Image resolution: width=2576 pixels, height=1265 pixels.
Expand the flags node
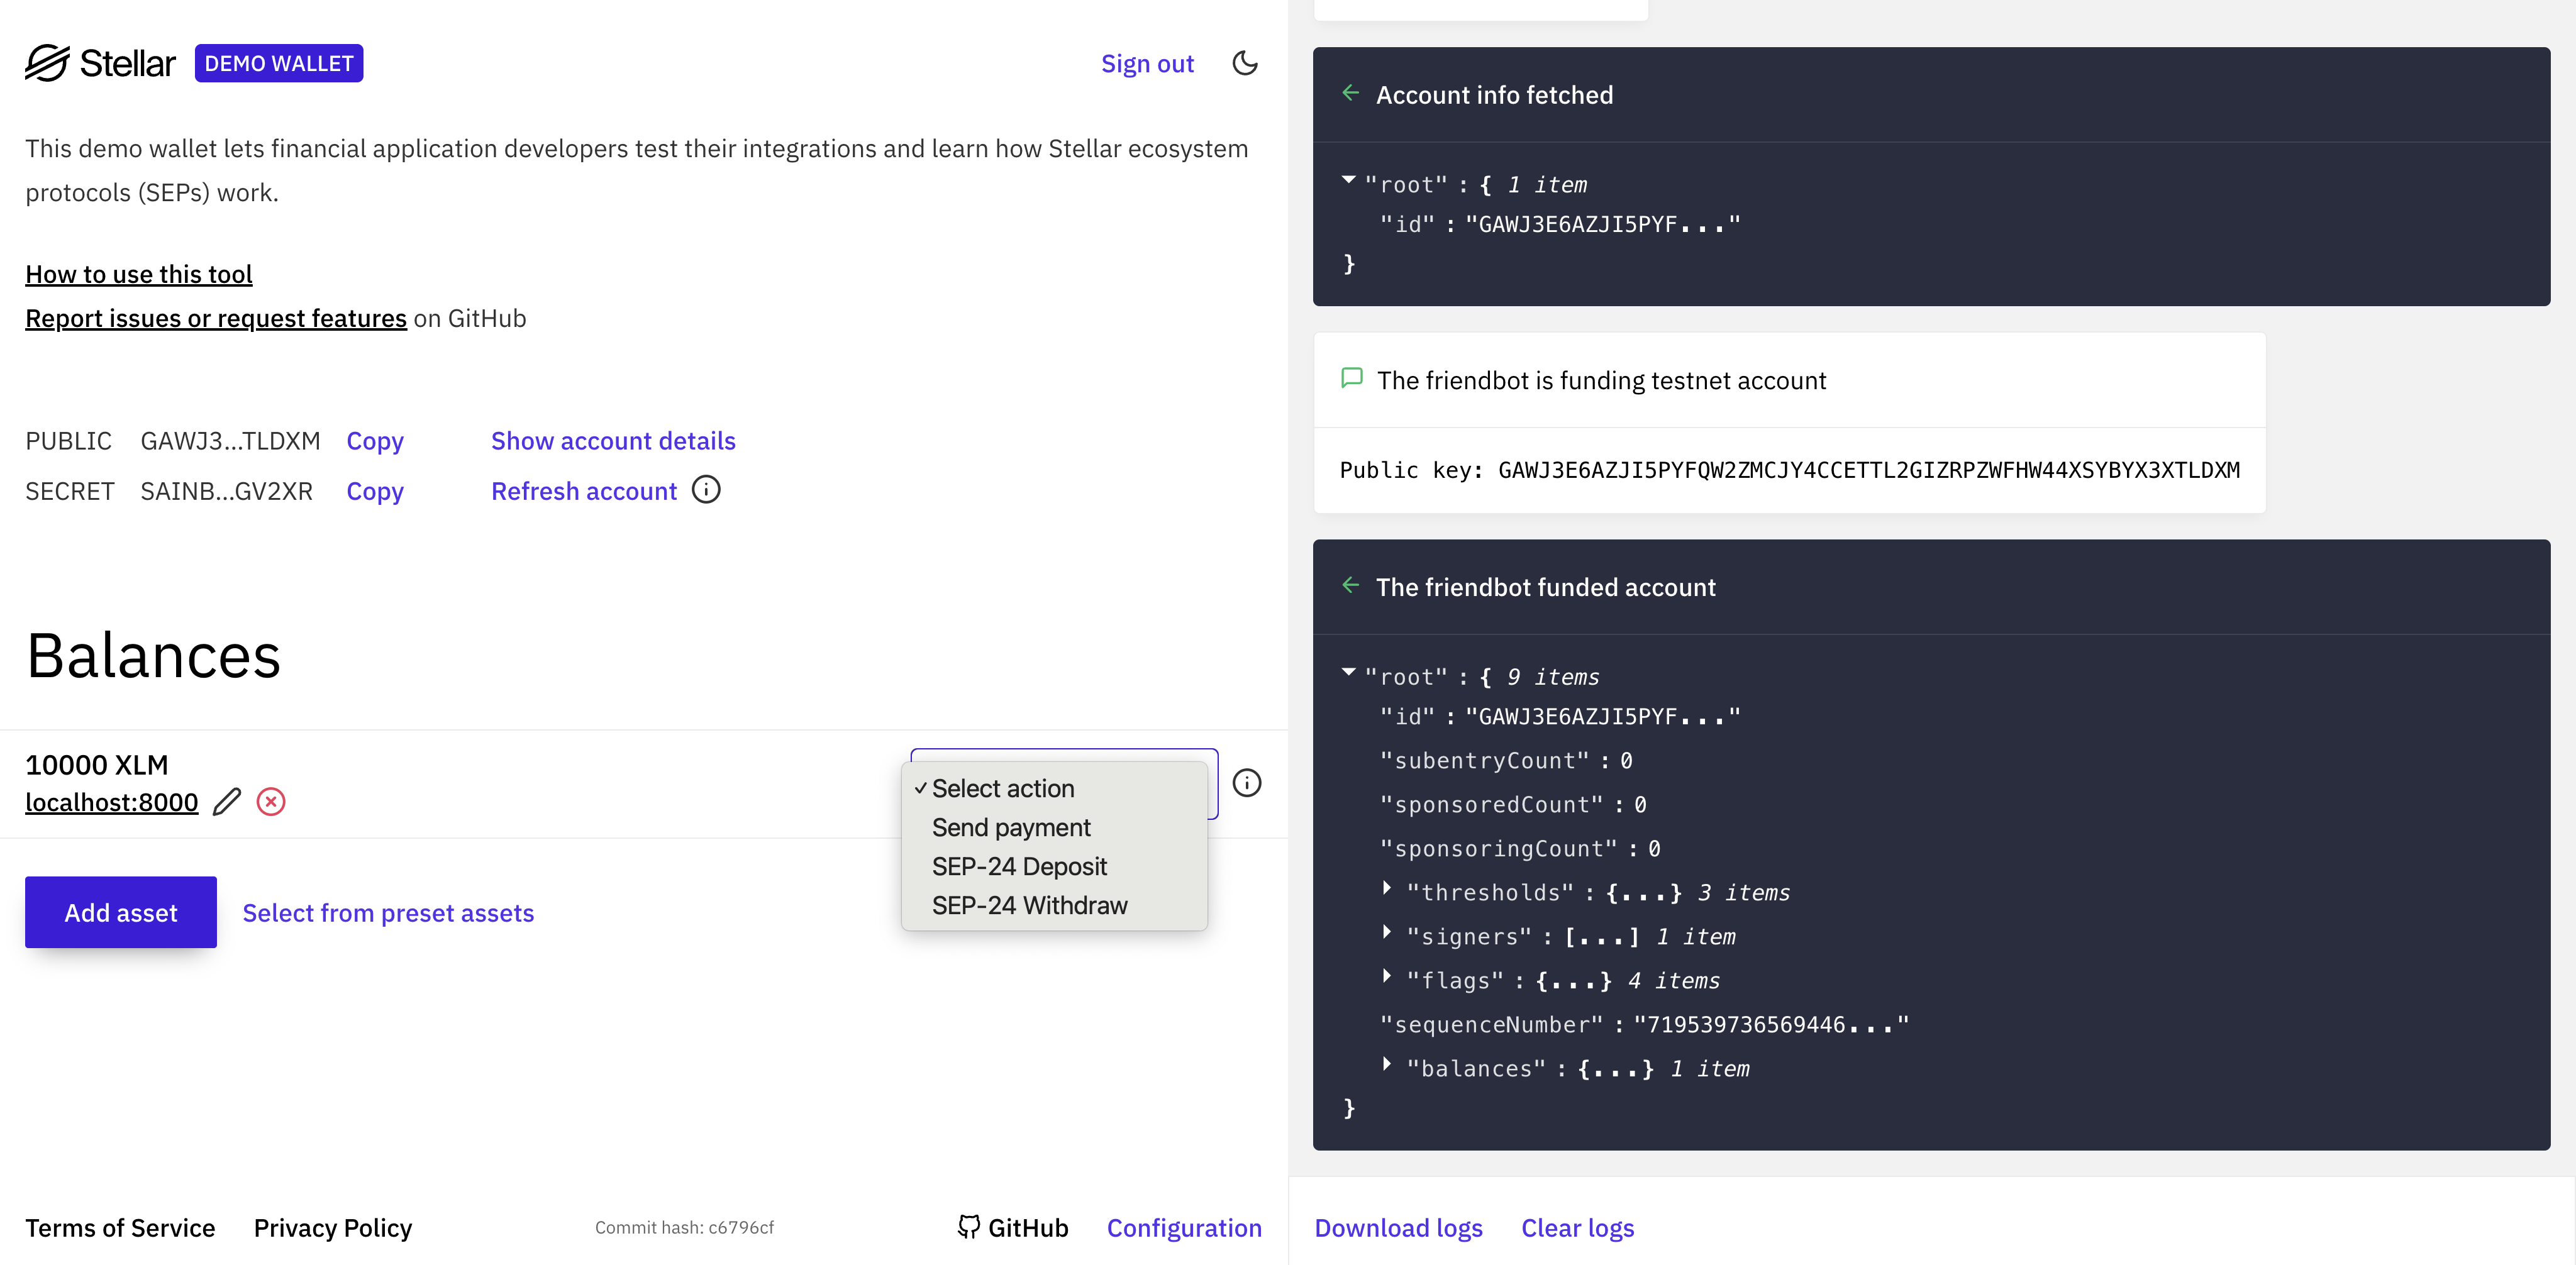point(1387,976)
